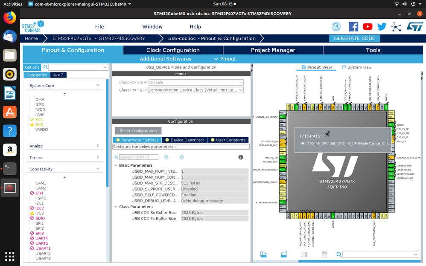Collapse the Basic Parameters group
This screenshot has height=266, width=426.
pos(116,165)
